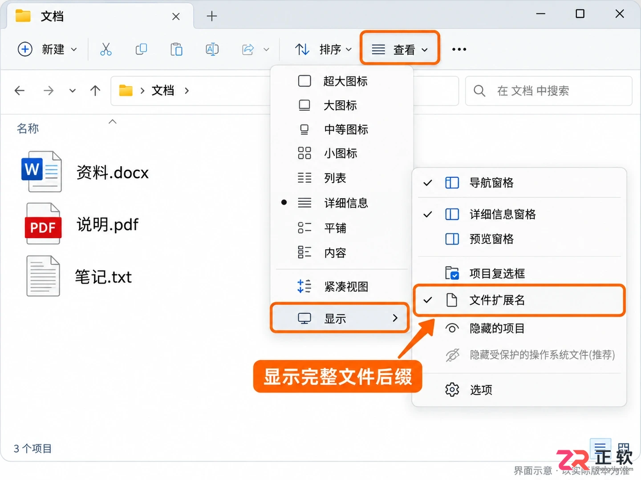Viewport: 641px width, 480px height.
Task: Click the Cut scissors icon
Action: click(x=105, y=49)
